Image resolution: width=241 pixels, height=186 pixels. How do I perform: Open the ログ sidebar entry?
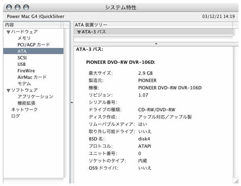pyautogui.click(x=15, y=116)
